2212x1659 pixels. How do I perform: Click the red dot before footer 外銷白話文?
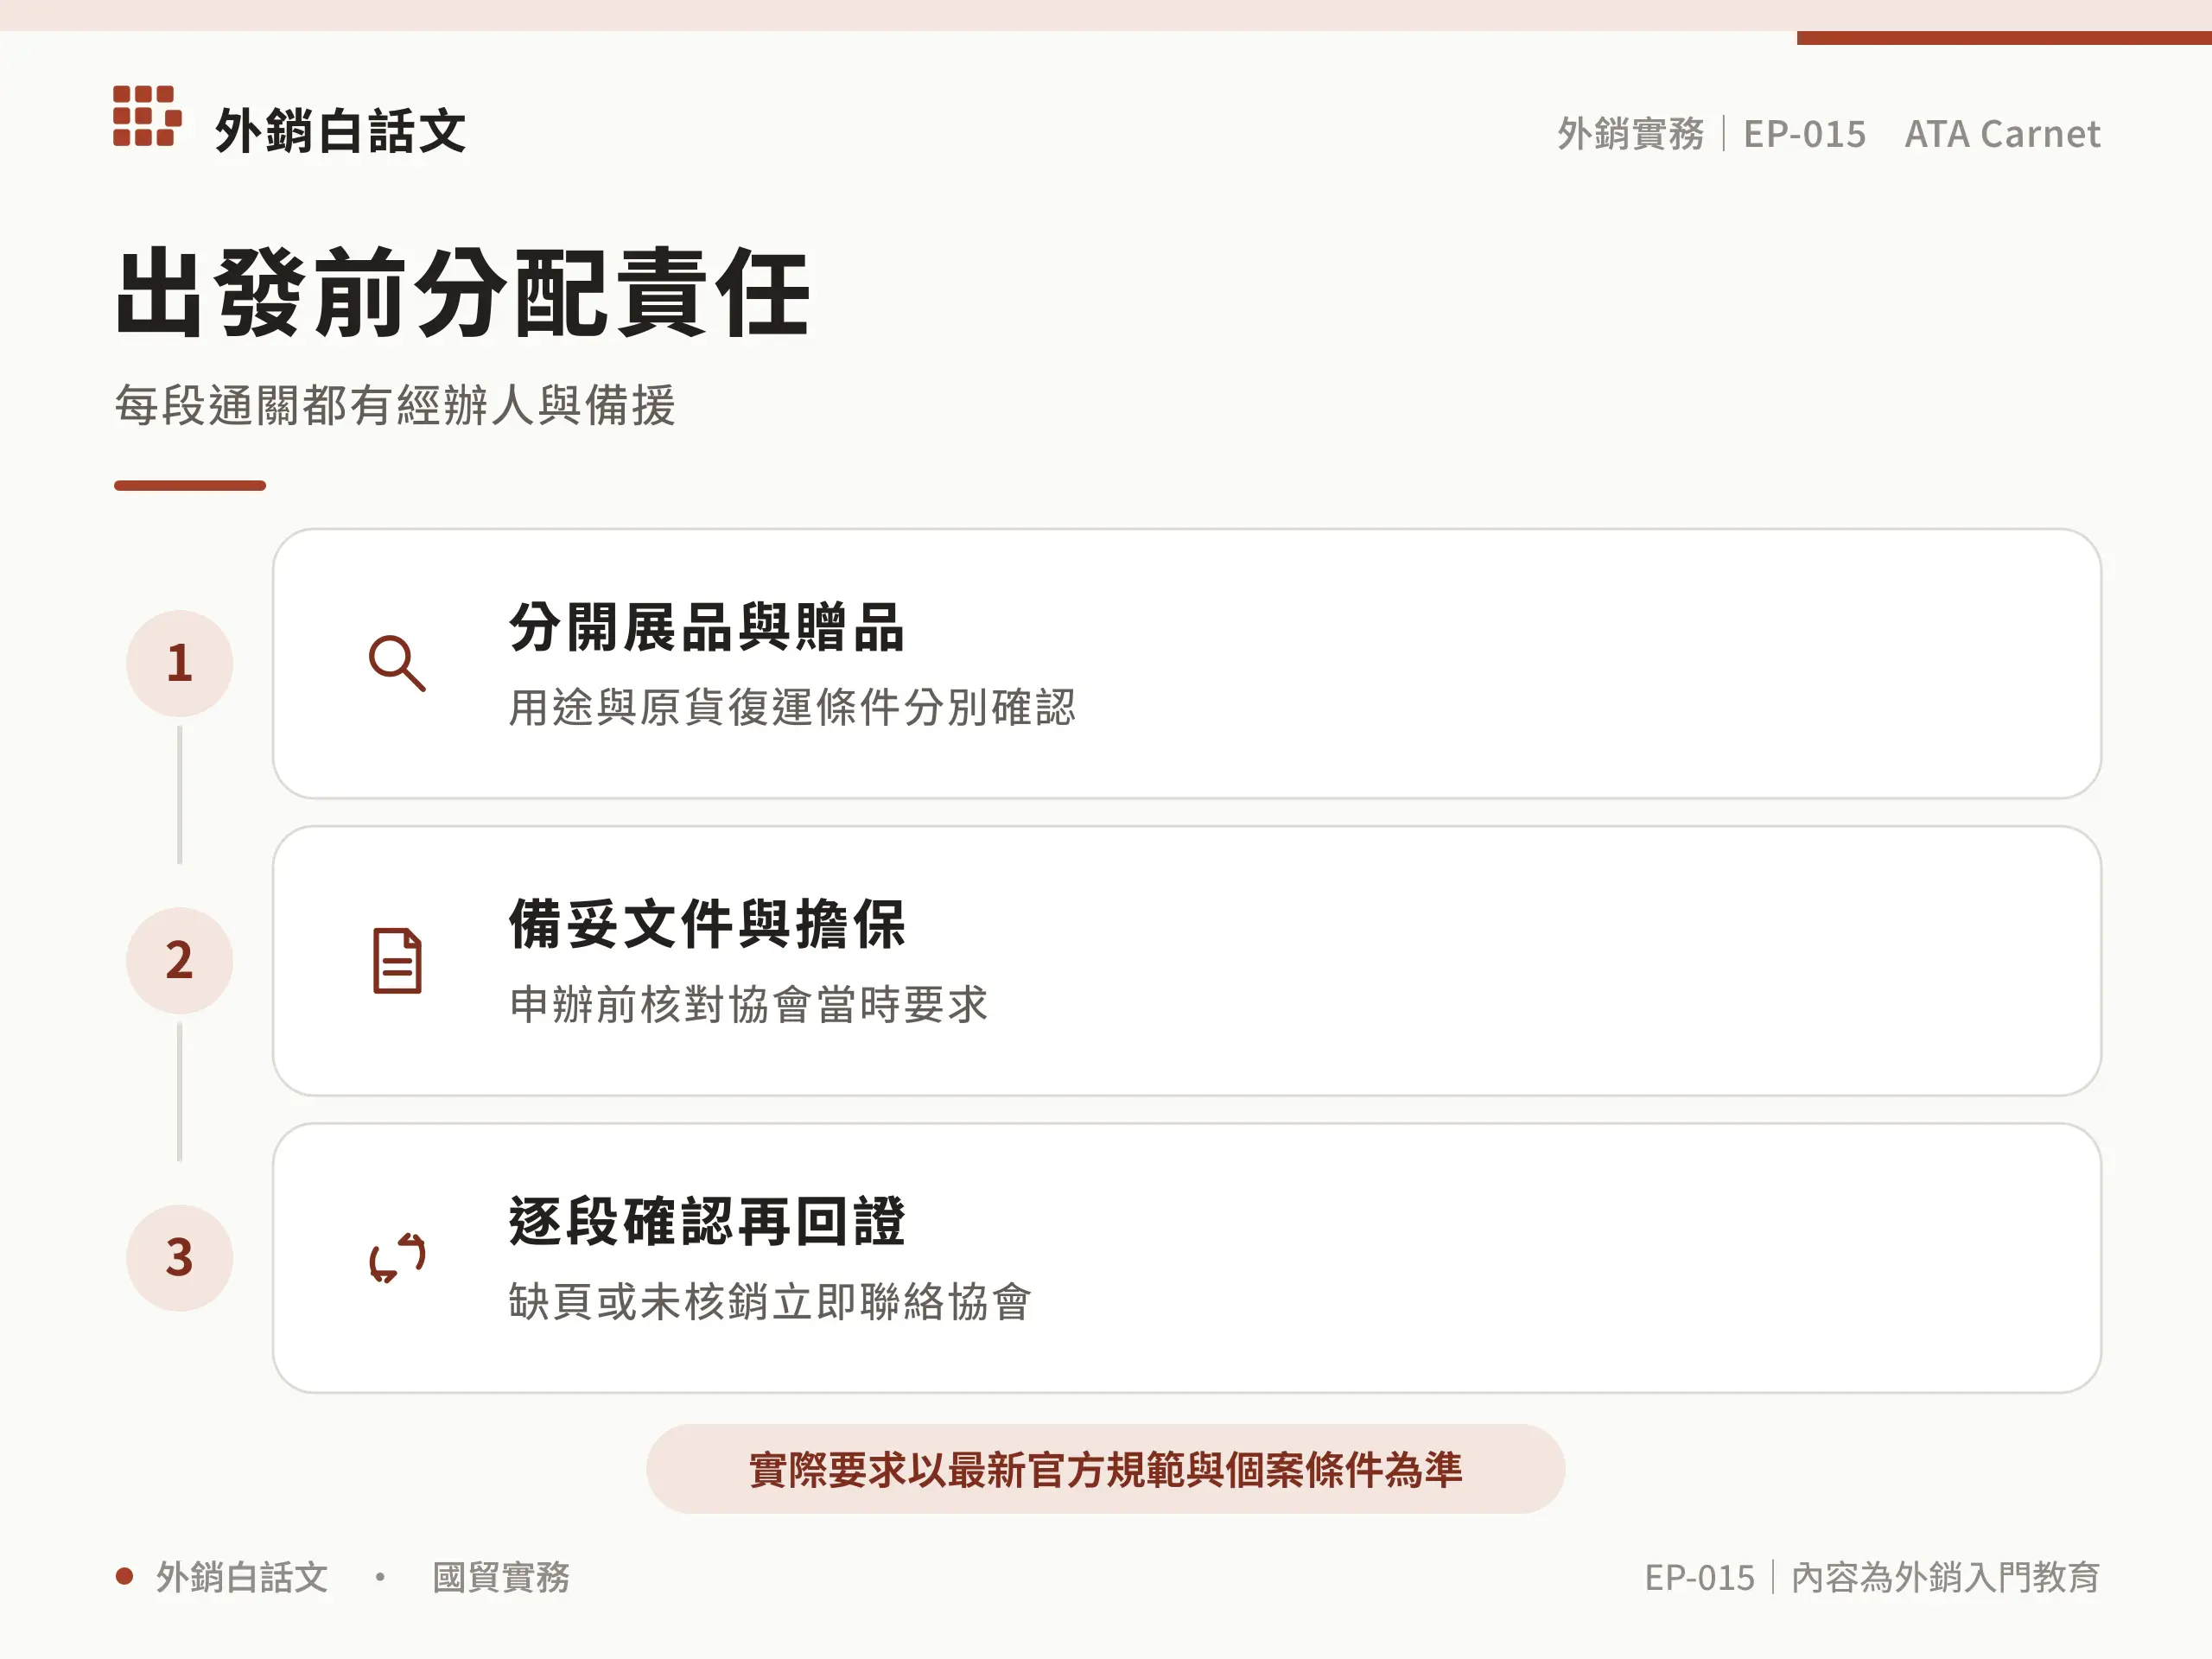[125, 1577]
